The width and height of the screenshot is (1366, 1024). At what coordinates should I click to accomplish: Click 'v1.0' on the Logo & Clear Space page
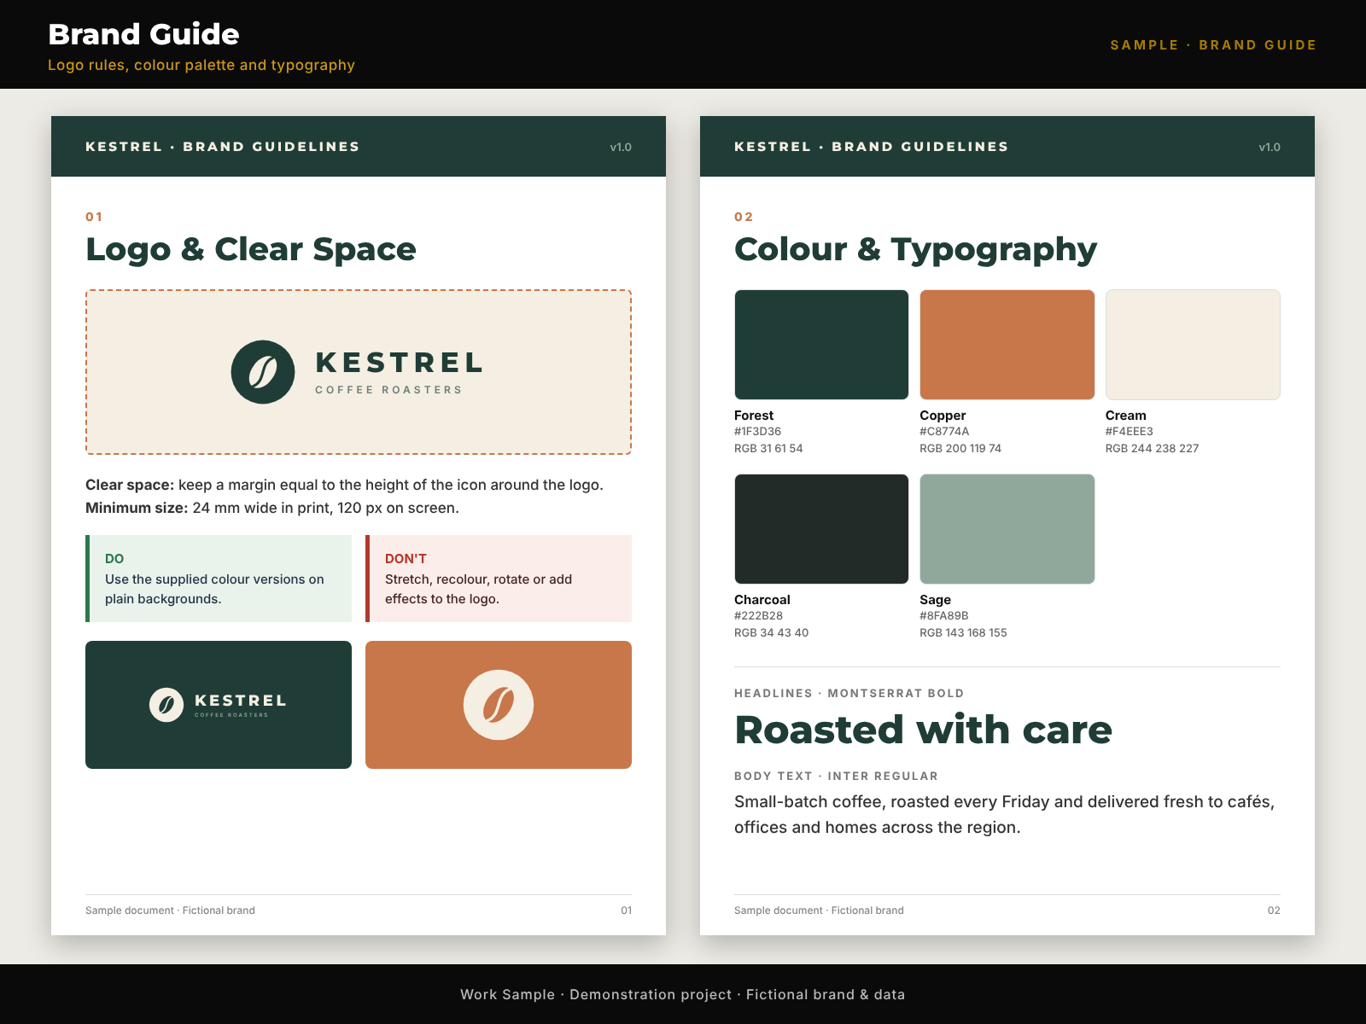[621, 148]
